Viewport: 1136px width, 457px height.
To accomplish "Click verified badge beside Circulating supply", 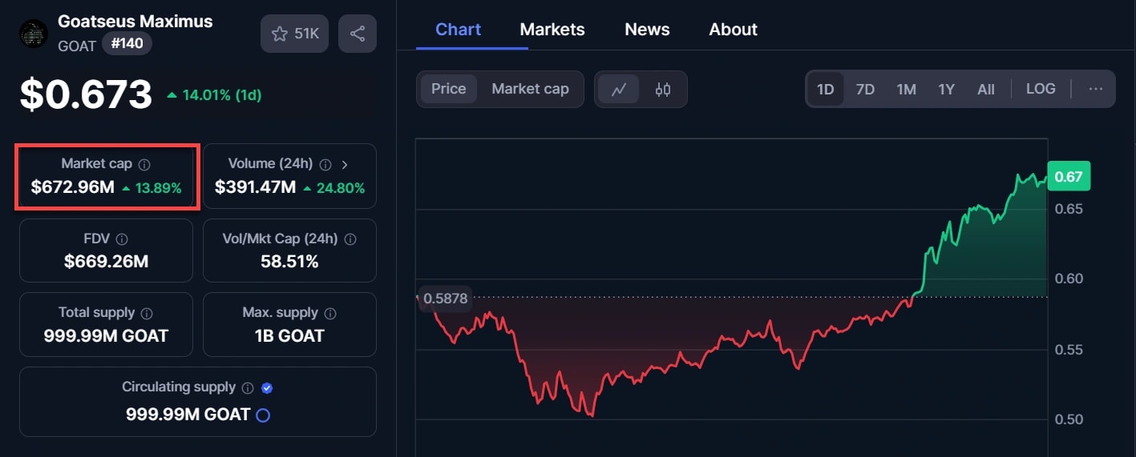I will (x=268, y=387).
